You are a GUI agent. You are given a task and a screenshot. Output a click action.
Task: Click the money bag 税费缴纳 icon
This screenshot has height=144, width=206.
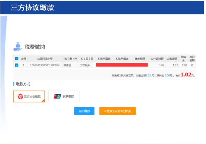pyautogui.click(x=18, y=46)
